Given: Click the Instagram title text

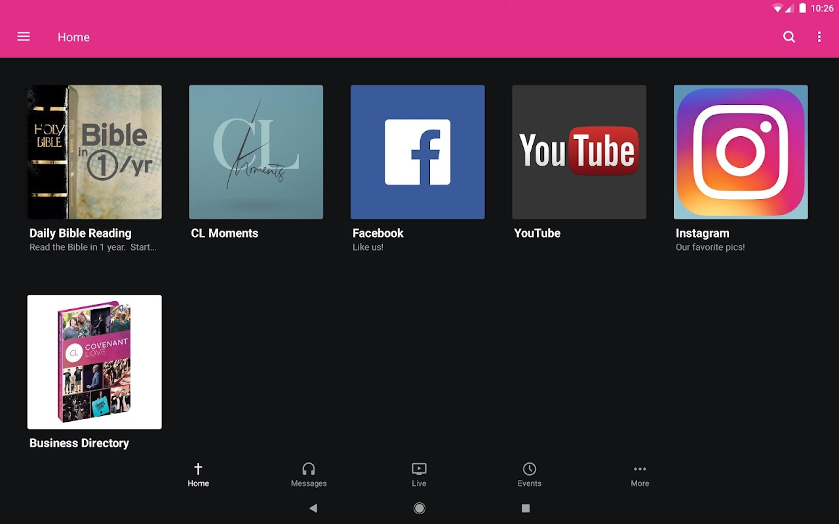Looking at the screenshot, I should (x=703, y=233).
